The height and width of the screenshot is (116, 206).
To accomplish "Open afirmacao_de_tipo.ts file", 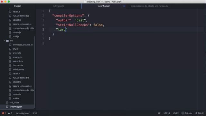I will [x=23, y=45].
